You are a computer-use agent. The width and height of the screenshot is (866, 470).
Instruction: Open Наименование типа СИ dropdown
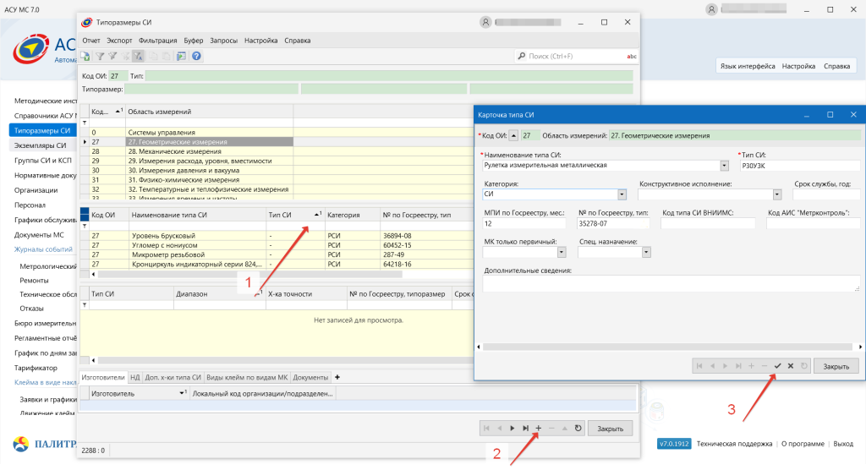tap(724, 166)
